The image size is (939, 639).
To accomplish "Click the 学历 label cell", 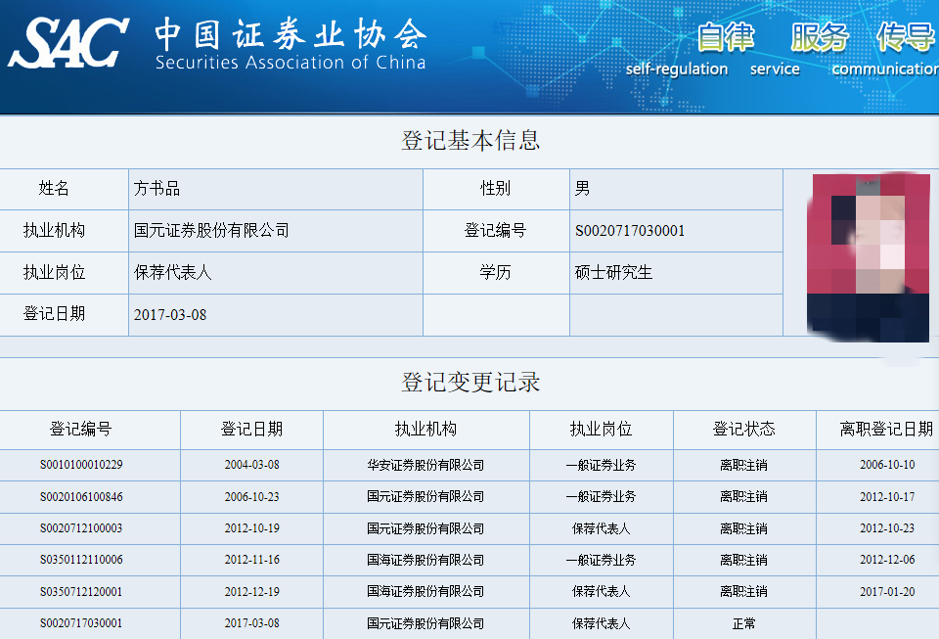I will coord(496,272).
